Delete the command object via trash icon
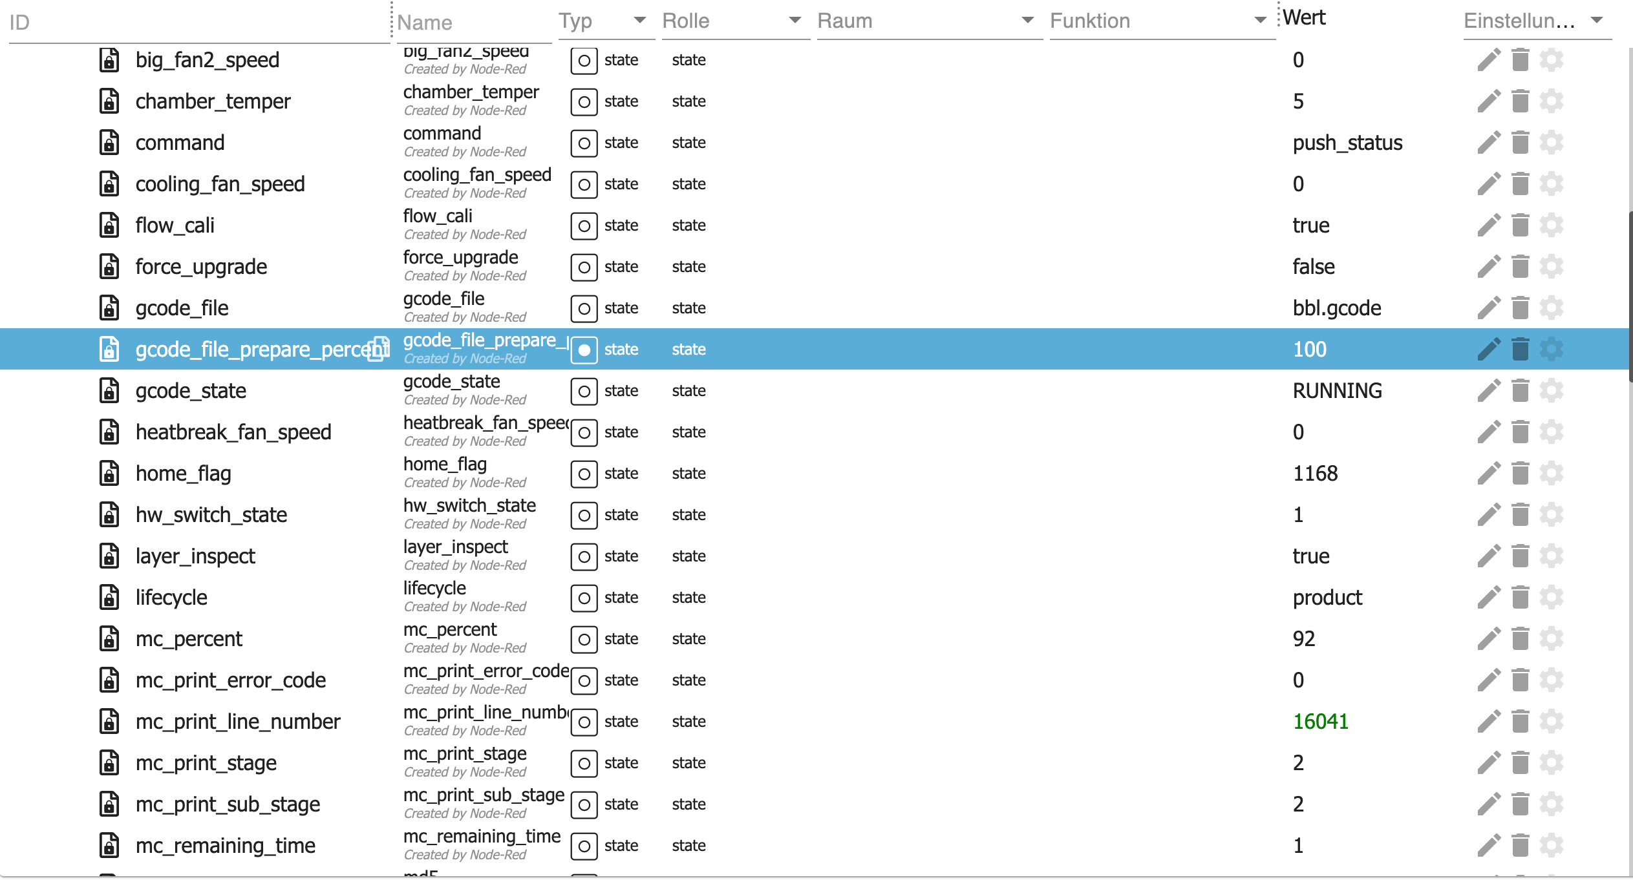The width and height of the screenshot is (1633, 880). (1521, 143)
